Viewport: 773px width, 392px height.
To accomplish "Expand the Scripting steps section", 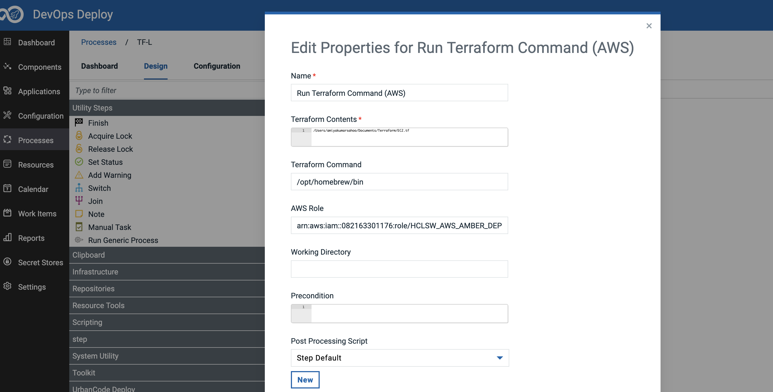I will pos(87,322).
